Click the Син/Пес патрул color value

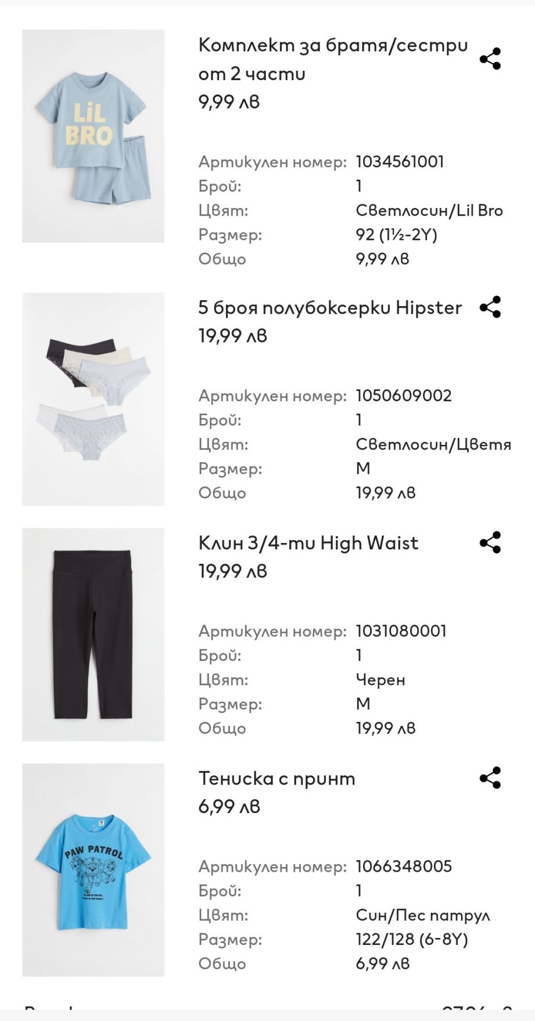coord(422,915)
